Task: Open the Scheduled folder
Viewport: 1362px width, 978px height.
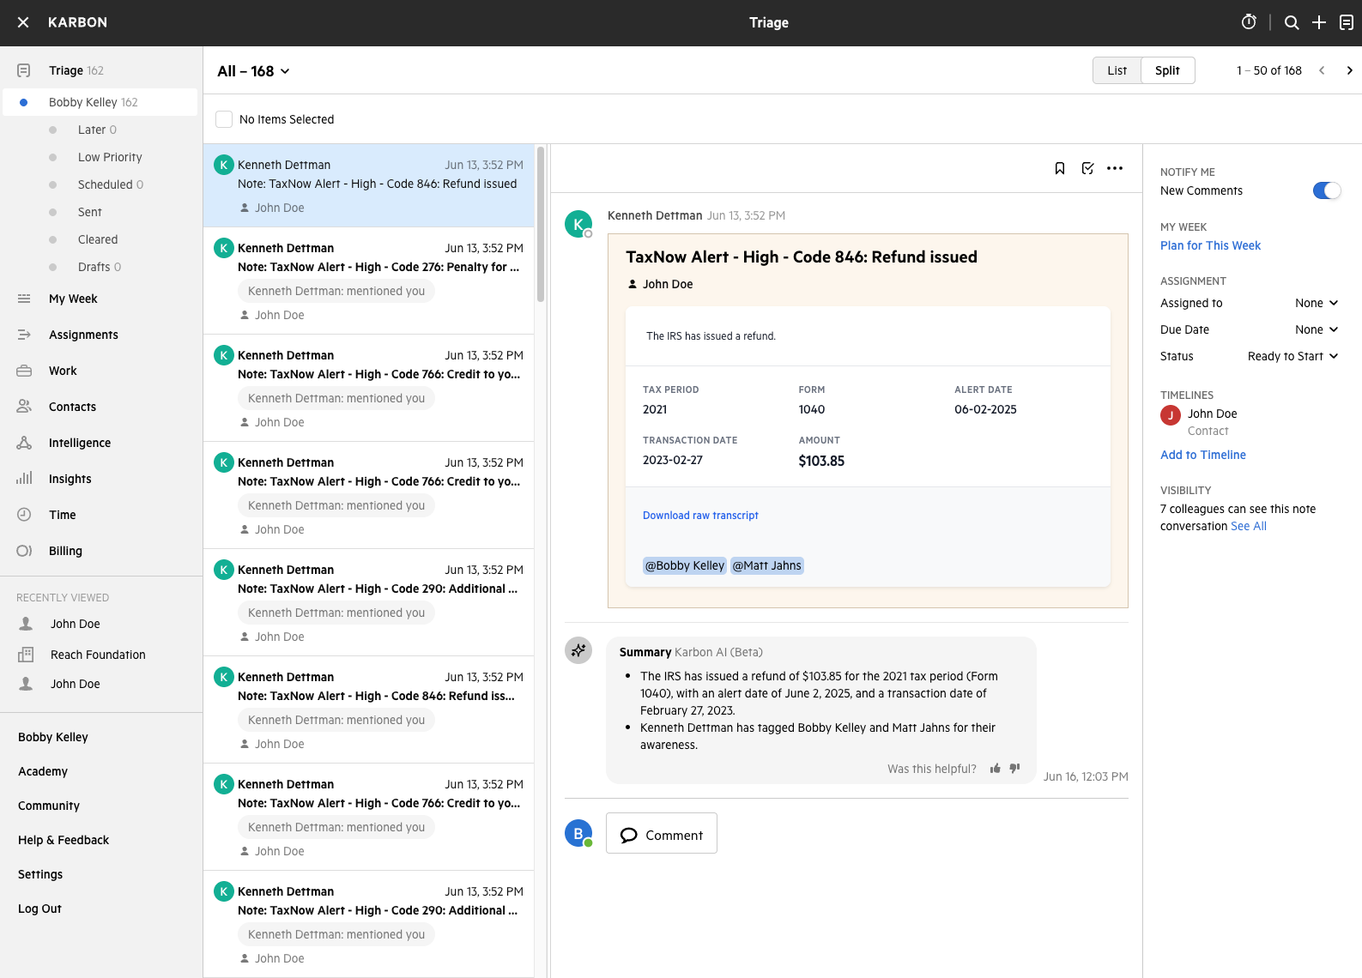Action: pos(110,184)
